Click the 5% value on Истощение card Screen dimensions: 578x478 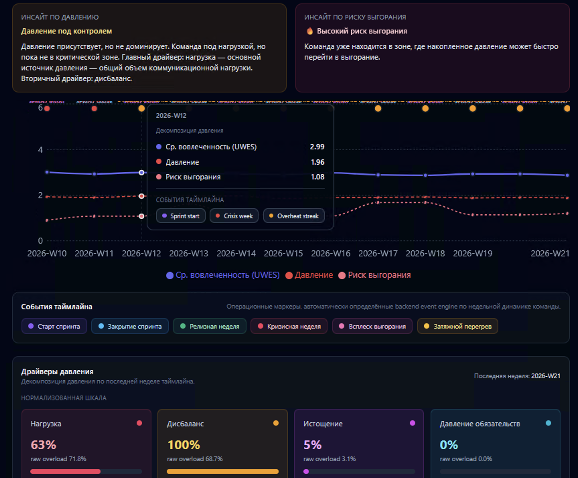312,445
